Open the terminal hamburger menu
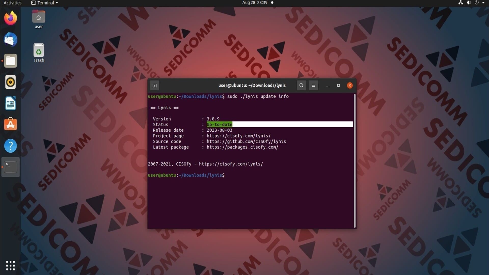 coord(313,86)
